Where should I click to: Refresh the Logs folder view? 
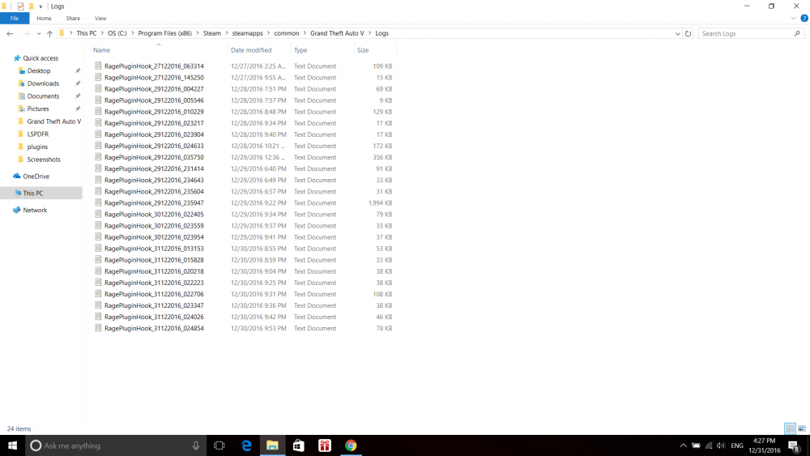click(688, 33)
